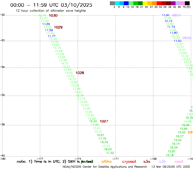This screenshot has height=169, width=193.
Task: Click the blue wave height value 11.59
Action: coord(49,30)
